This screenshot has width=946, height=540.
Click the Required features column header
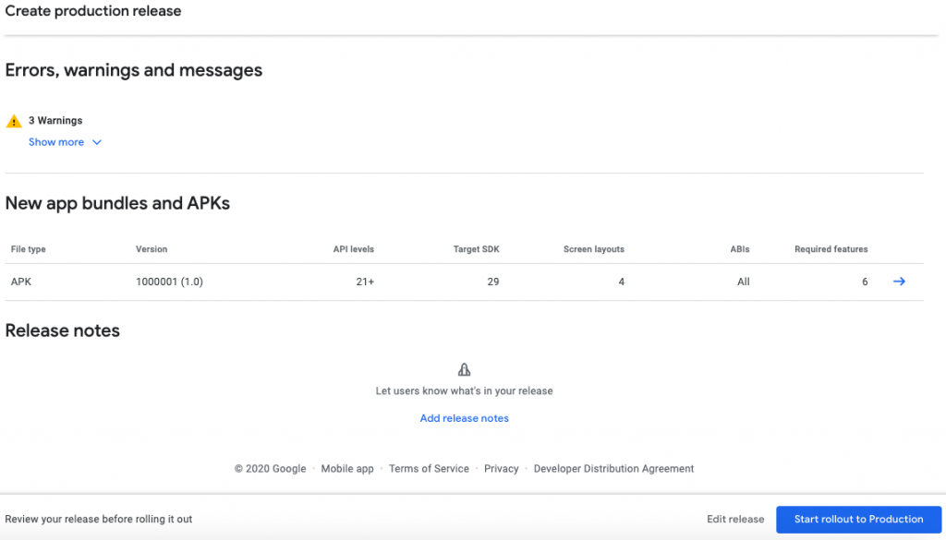(831, 249)
